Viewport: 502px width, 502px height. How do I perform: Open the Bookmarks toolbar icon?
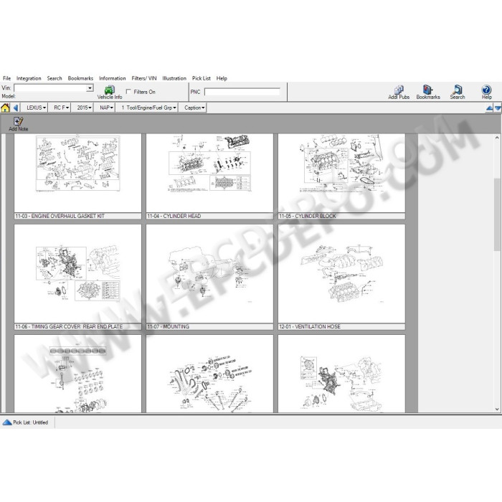tap(428, 93)
